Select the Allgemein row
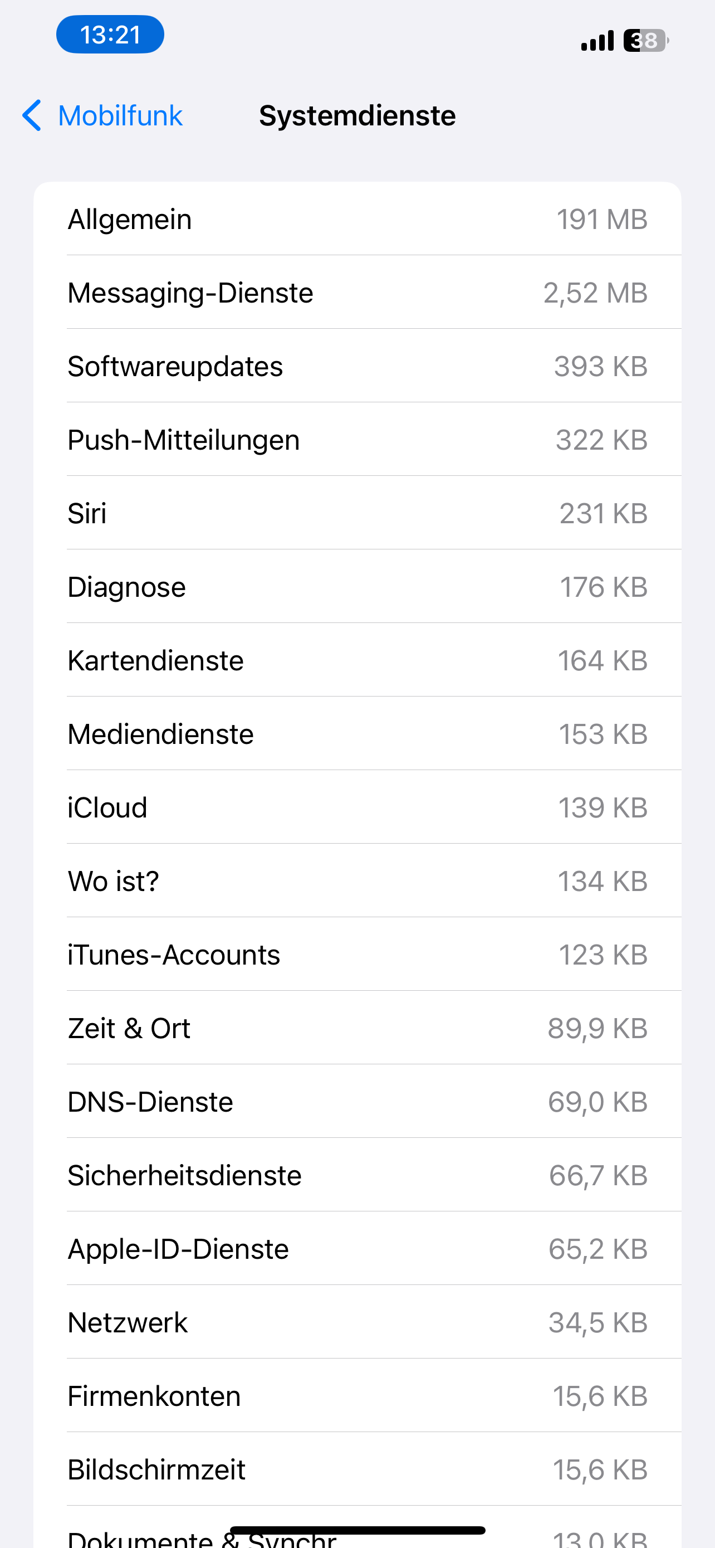This screenshot has height=1548, width=715. coord(357,220)
